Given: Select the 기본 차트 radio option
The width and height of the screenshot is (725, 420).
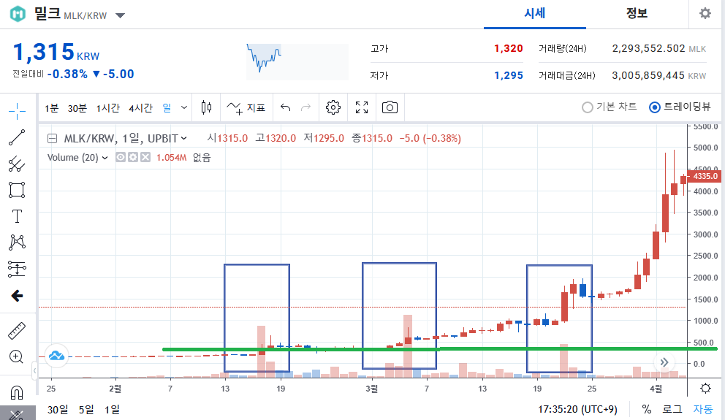Looking at the screenshot, I should pos(609,107).
